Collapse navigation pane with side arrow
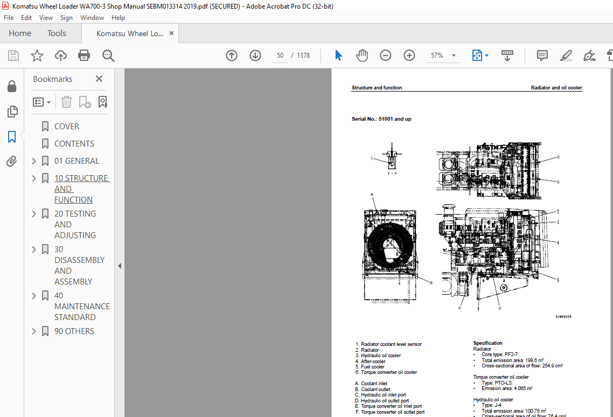Screen dimensions: 613x417 point(120,266)
